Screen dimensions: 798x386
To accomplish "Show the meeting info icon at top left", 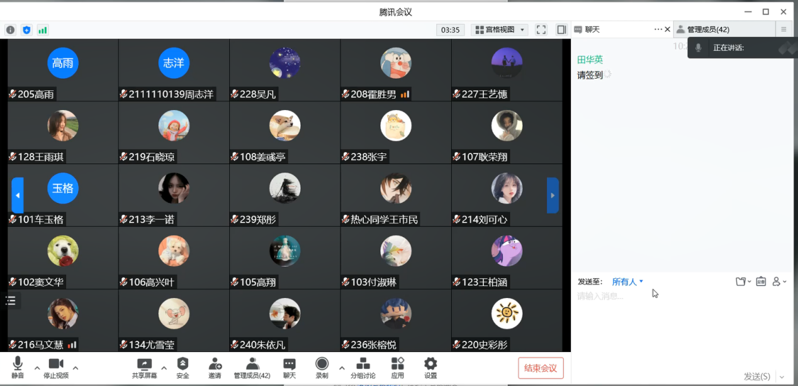I will (10, 30).
